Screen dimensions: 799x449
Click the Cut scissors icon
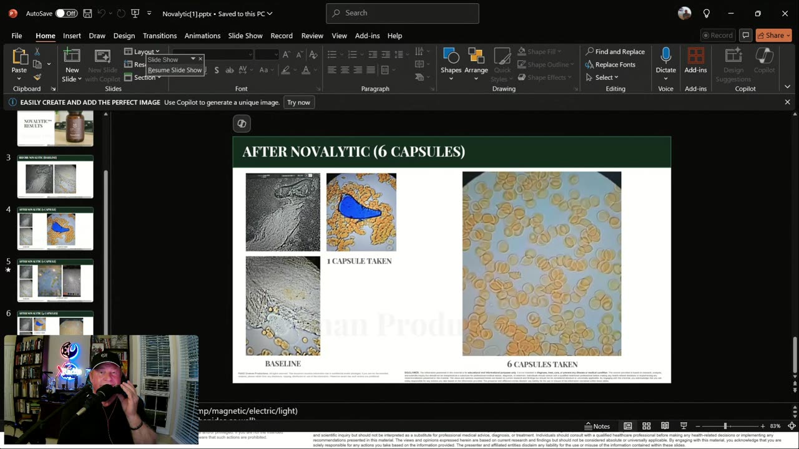37,52
